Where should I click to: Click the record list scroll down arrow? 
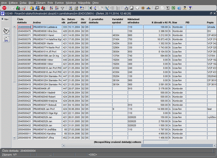click(x=14, y=138)
